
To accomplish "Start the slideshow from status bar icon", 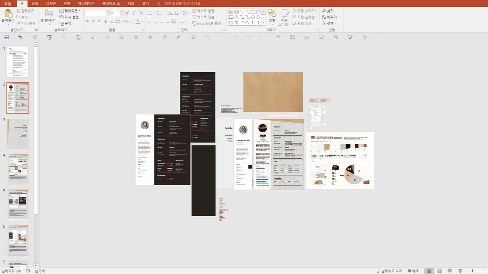I will click(460, 271).
